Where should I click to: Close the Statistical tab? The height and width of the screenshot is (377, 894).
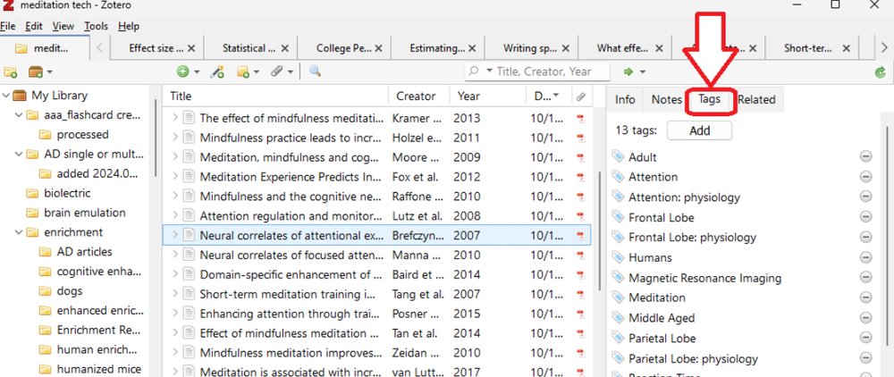click(x=285, y=48)
